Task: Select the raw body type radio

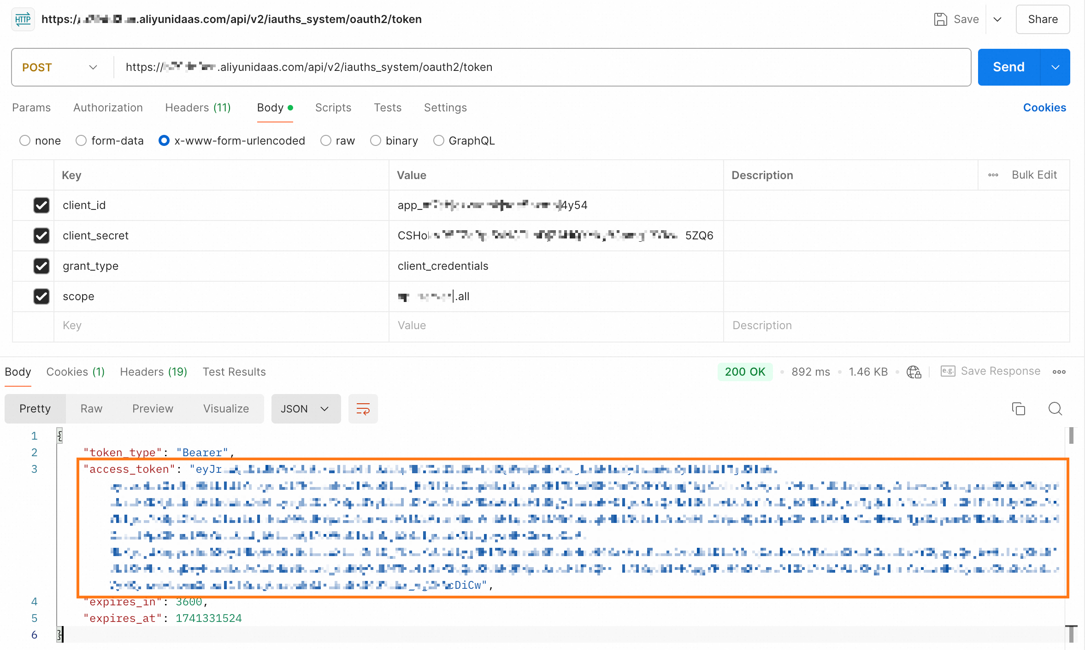Action: click(326, 141)
